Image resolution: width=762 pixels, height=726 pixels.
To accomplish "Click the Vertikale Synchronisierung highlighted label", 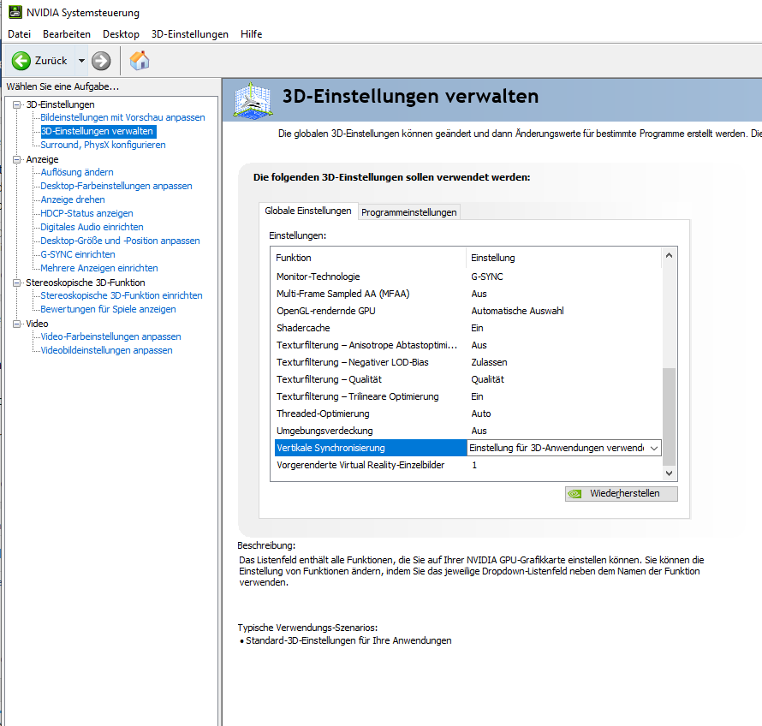I will (x=331, y=448).
